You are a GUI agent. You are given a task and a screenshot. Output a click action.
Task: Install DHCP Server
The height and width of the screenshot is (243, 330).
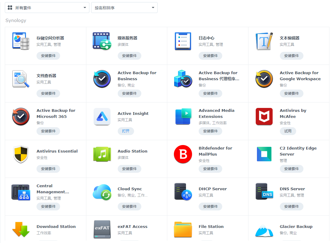(210, 207)
